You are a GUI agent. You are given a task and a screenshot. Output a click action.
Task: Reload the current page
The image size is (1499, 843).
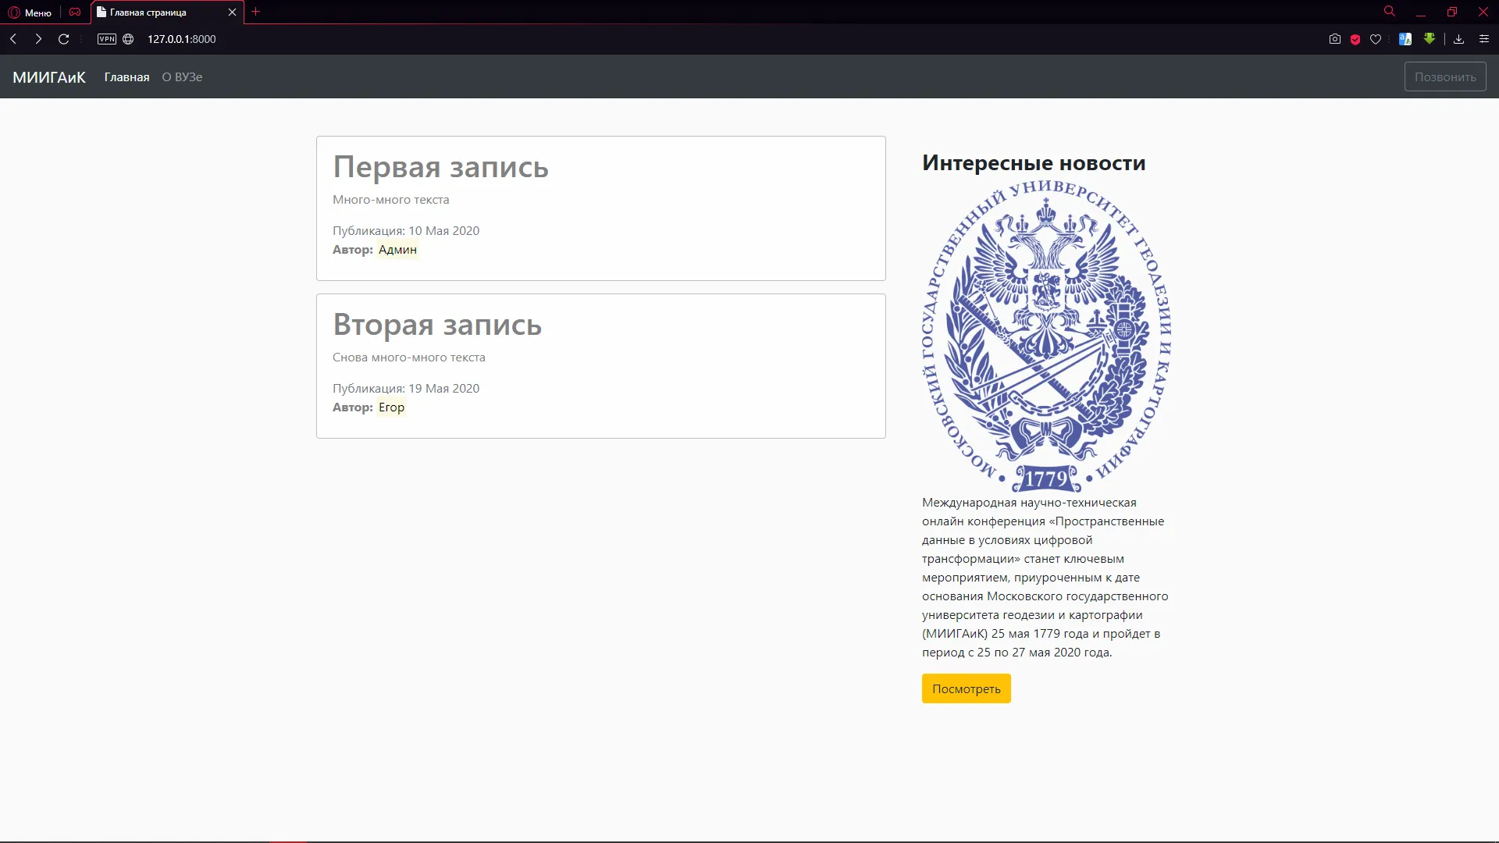click(x=64, y=39)
